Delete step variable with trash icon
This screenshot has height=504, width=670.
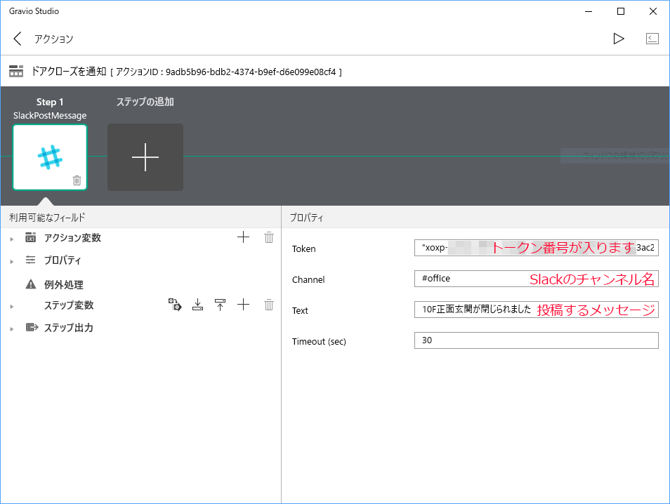pos(269,305)
